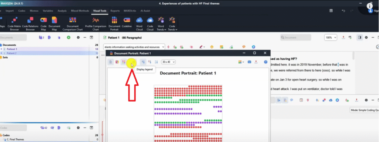Open the 100% zoom dropdown
The height and width of the screenshot is (142, 379).
[331, 37]
